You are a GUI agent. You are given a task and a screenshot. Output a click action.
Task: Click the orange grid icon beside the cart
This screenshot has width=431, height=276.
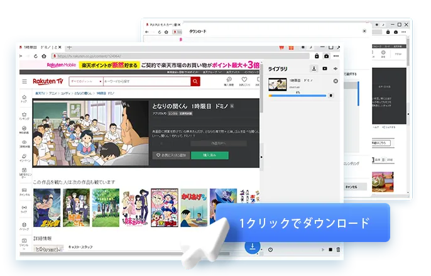pos(291,48)
